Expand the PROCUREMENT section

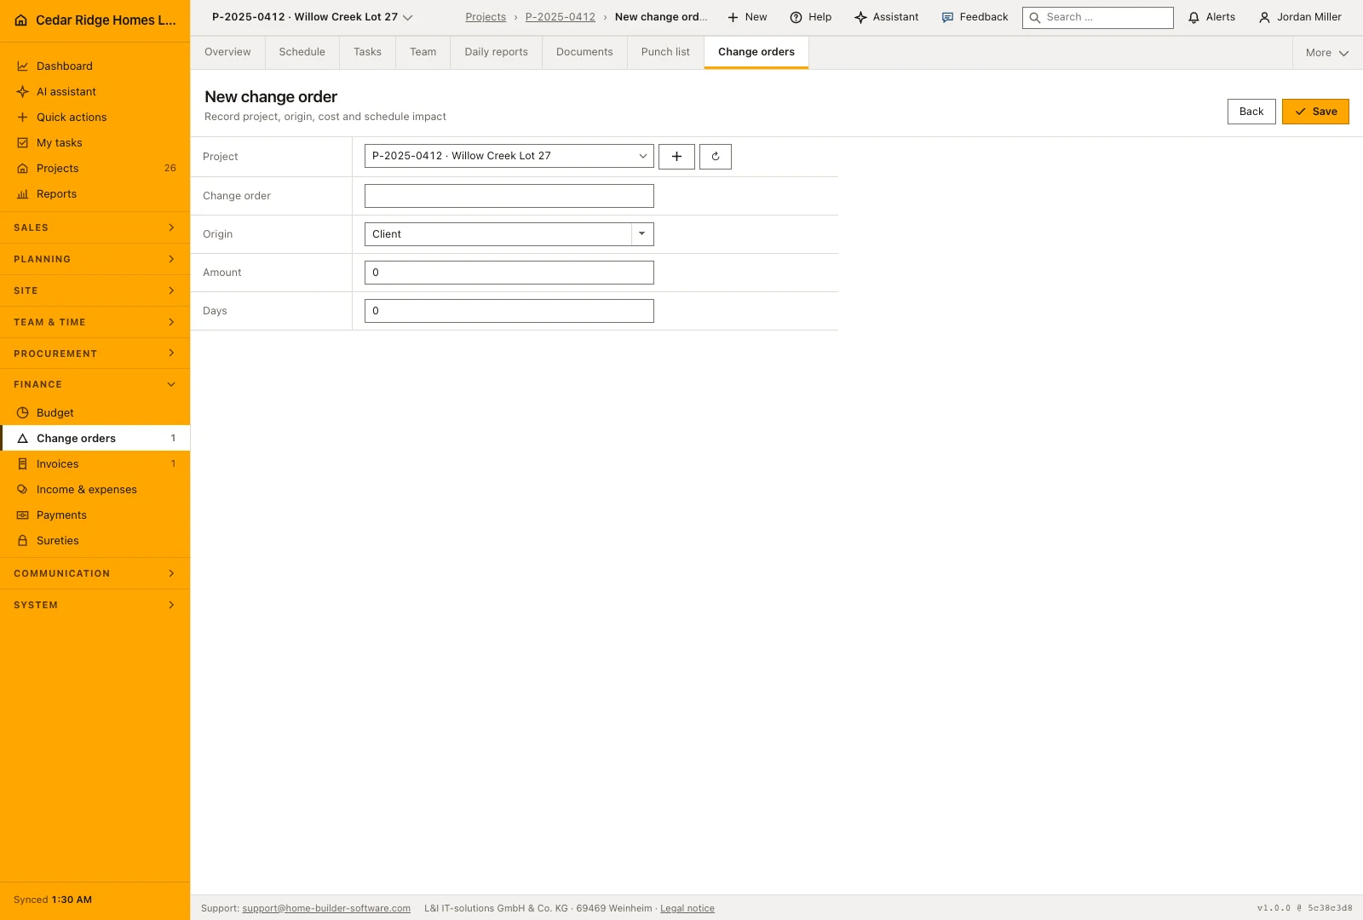95,354
